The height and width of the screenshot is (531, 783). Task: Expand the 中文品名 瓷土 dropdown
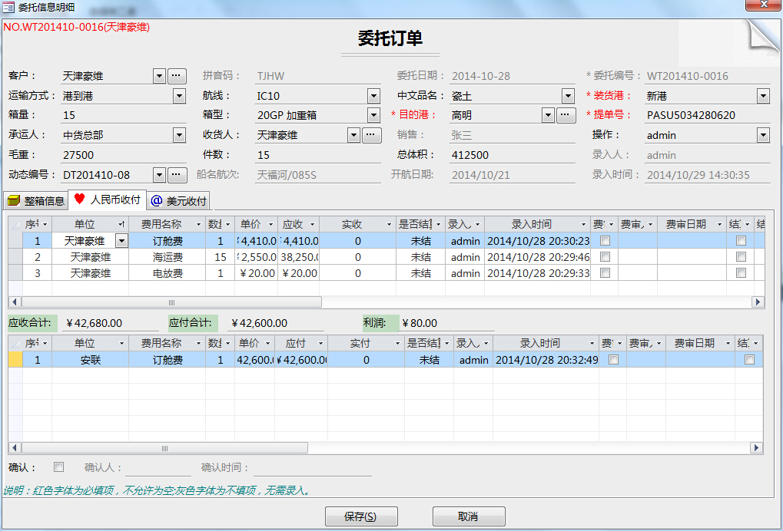568,96
